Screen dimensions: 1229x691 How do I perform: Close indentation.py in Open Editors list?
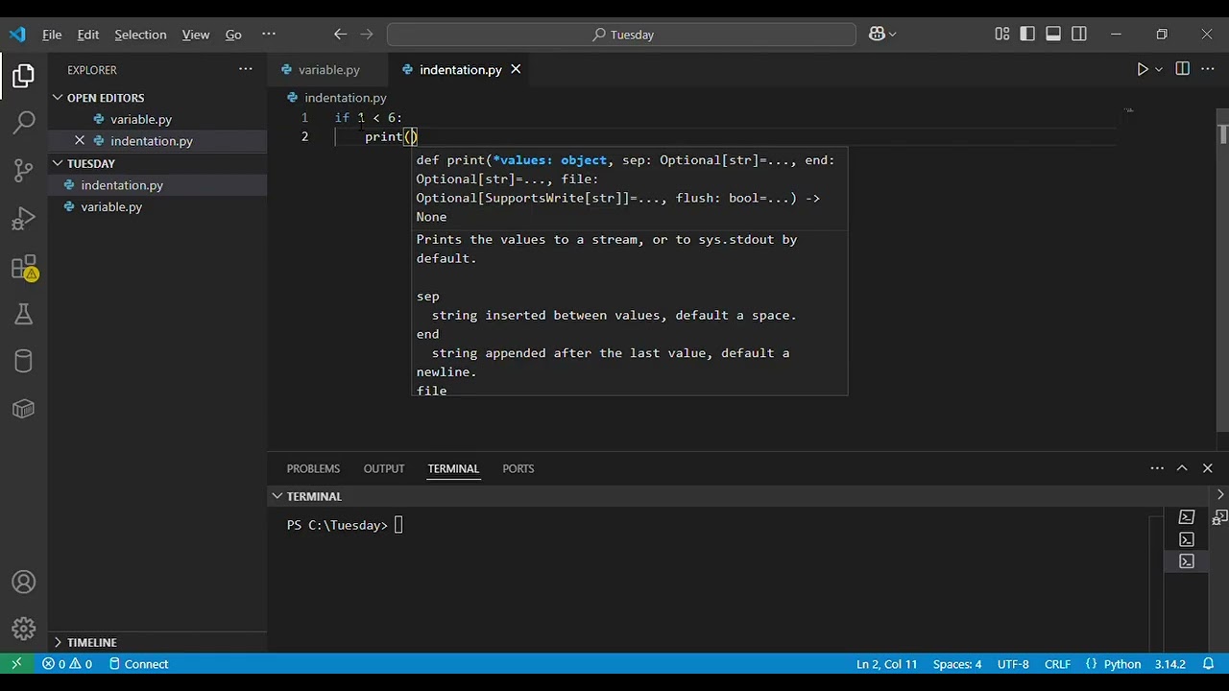click(80, 141)
